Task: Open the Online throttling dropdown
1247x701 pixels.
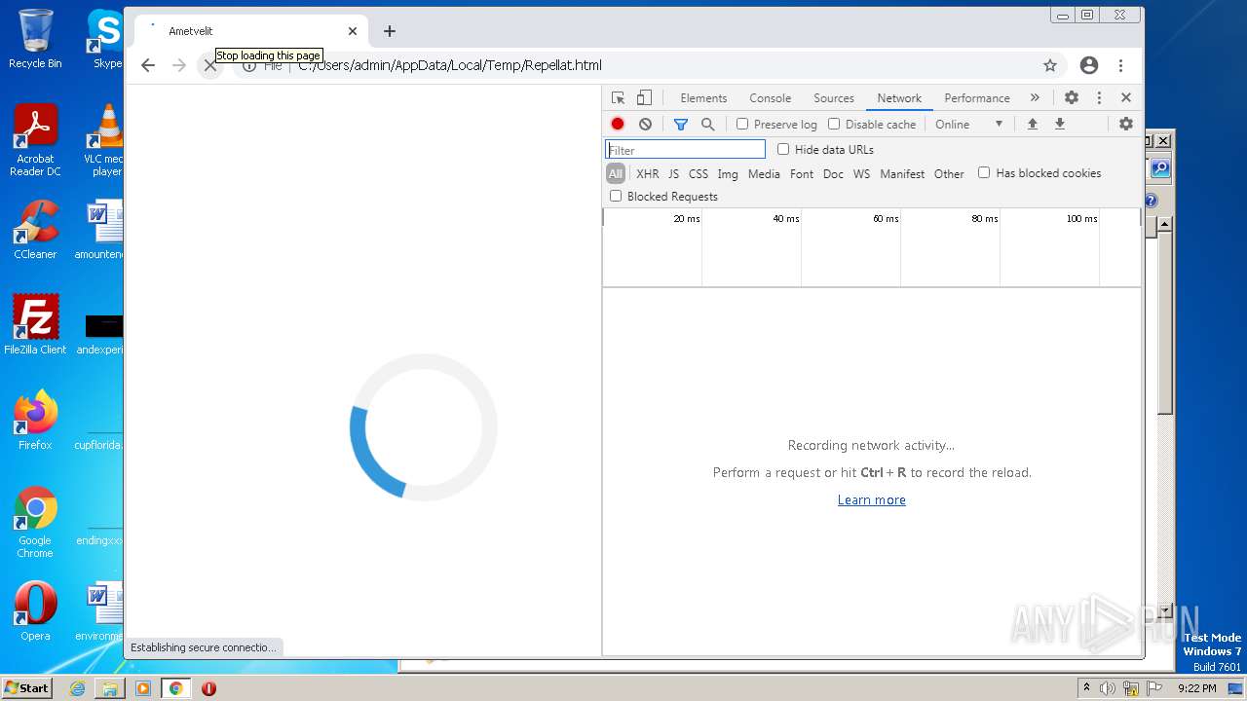Action: 968,124
